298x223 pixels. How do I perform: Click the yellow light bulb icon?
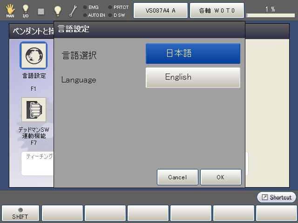click(x=57, y=10)
